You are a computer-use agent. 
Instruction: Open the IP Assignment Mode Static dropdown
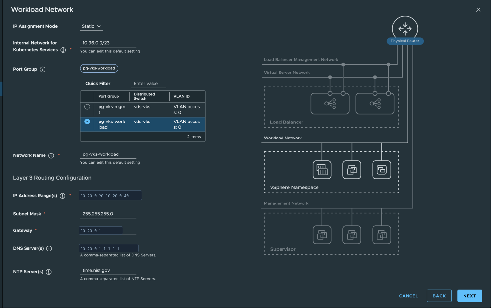(x=91, y=26)
